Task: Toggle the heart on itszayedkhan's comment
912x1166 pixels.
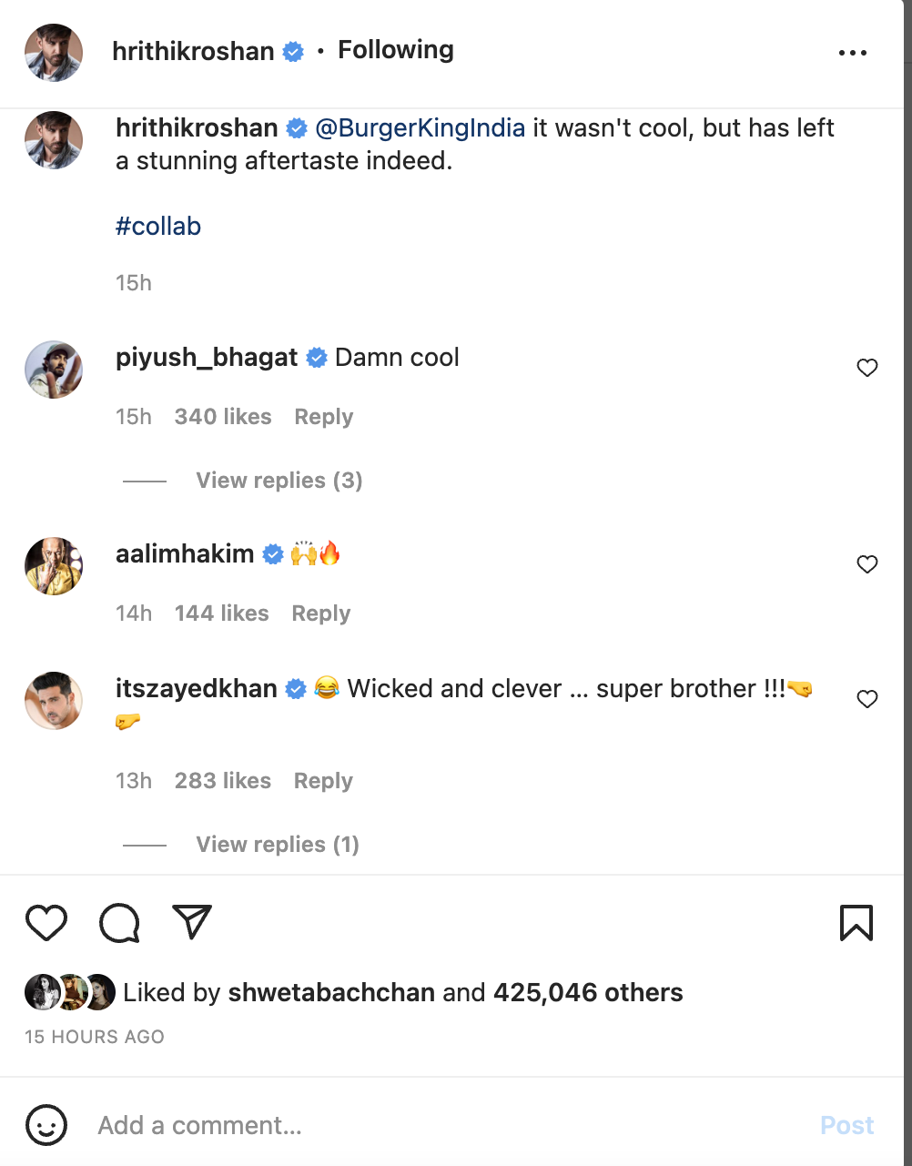Action: pos(866,699)
